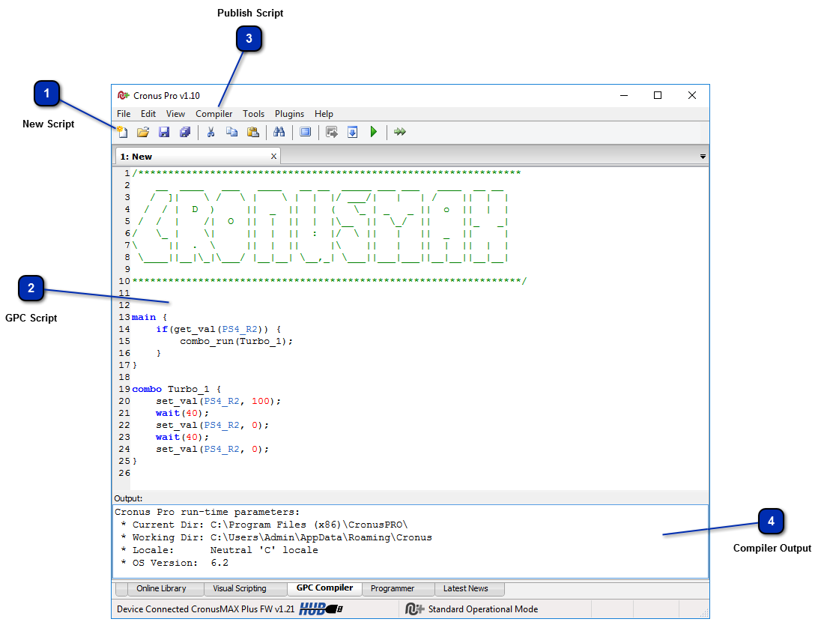Open the Latest News tab

point(465,588)
